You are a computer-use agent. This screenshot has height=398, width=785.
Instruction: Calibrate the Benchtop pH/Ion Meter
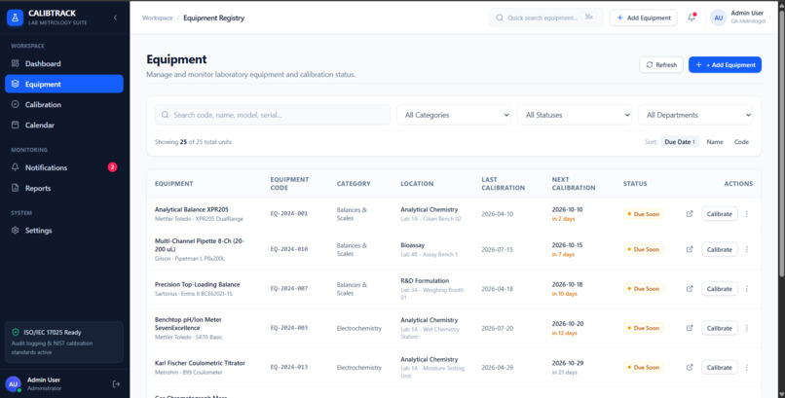pos(720,328)
